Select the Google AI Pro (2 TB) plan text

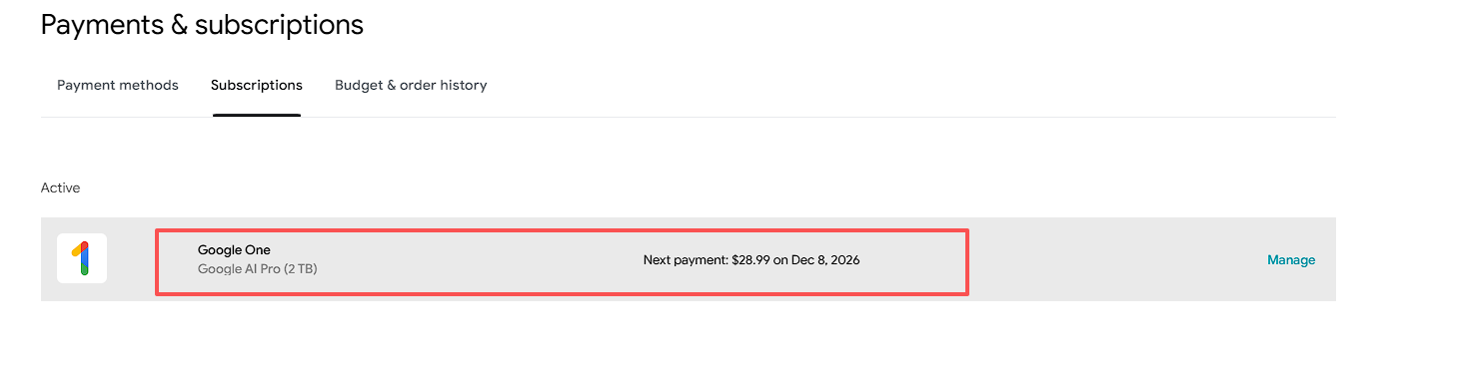coord(258,268)
